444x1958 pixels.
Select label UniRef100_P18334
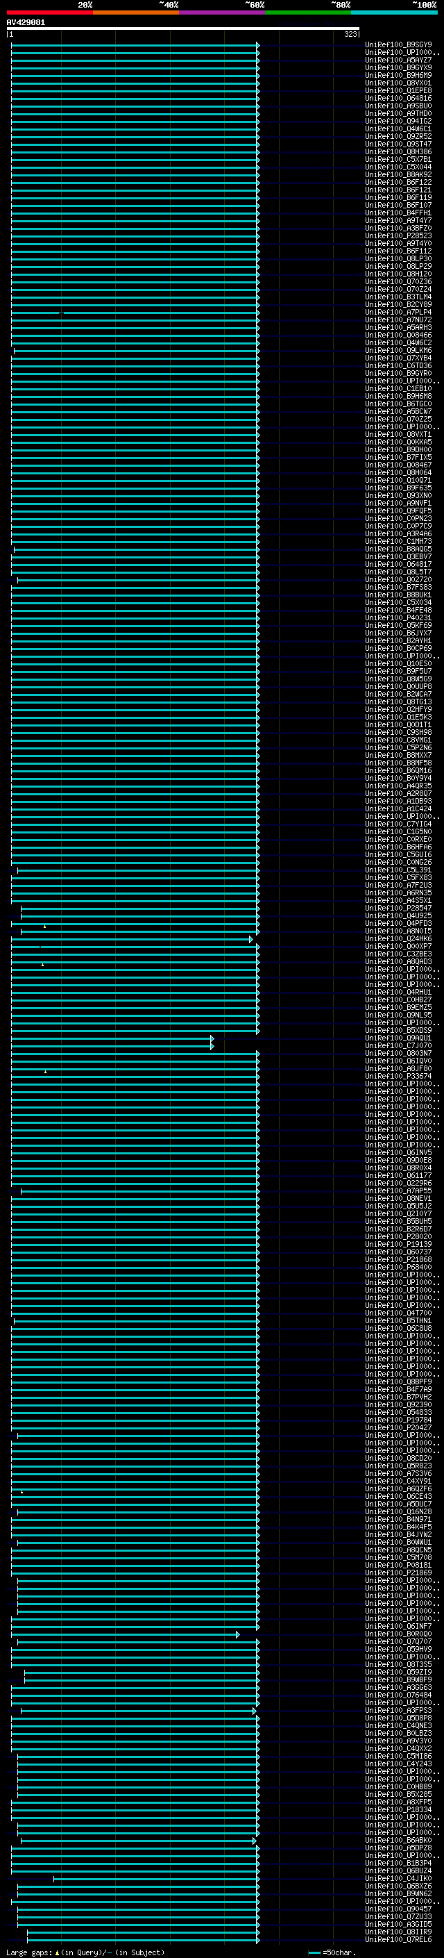click(398, 1809)
